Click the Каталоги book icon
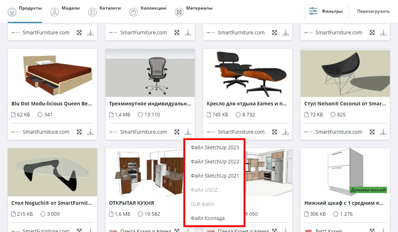The height and width of the screenshot is (232, 398). [x=92, y=12]
